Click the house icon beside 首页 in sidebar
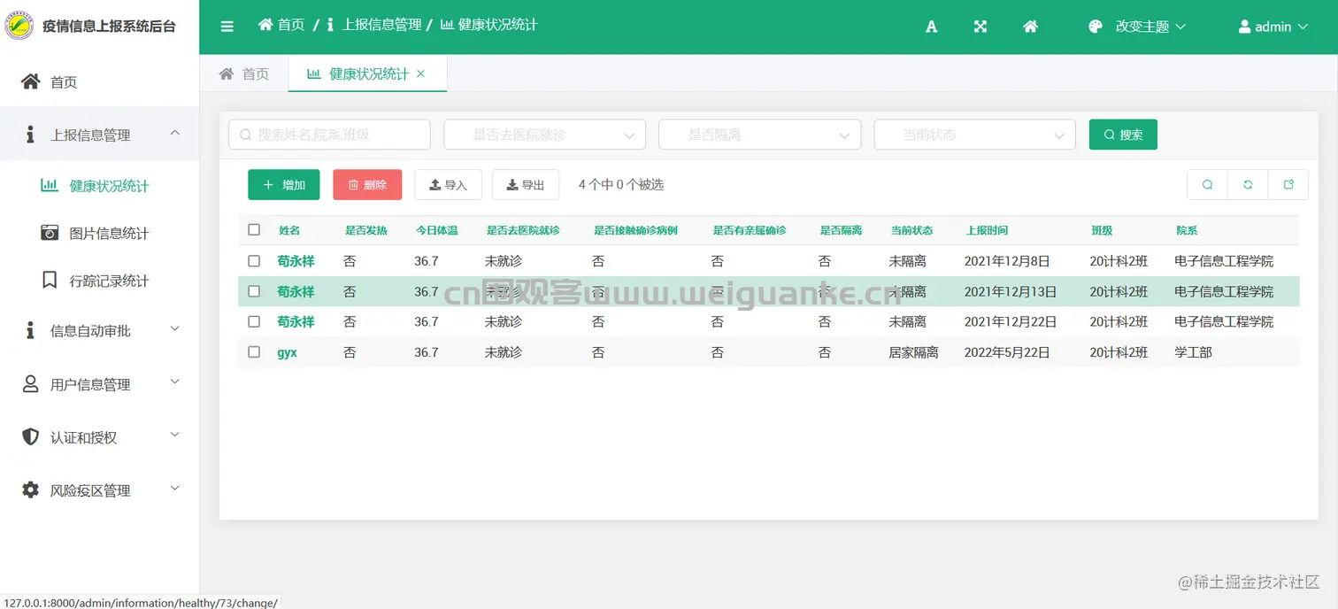Viewport: 1338px width, 609px height. point(31,81)
